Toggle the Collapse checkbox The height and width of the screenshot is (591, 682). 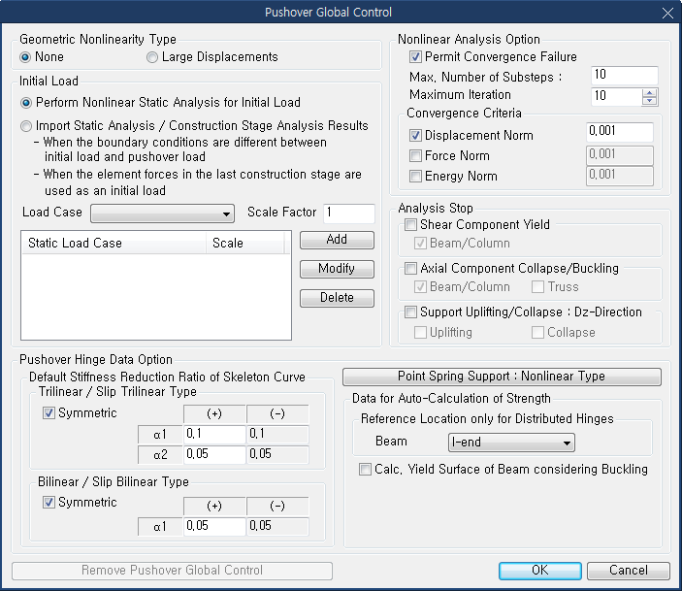(537, 333)
